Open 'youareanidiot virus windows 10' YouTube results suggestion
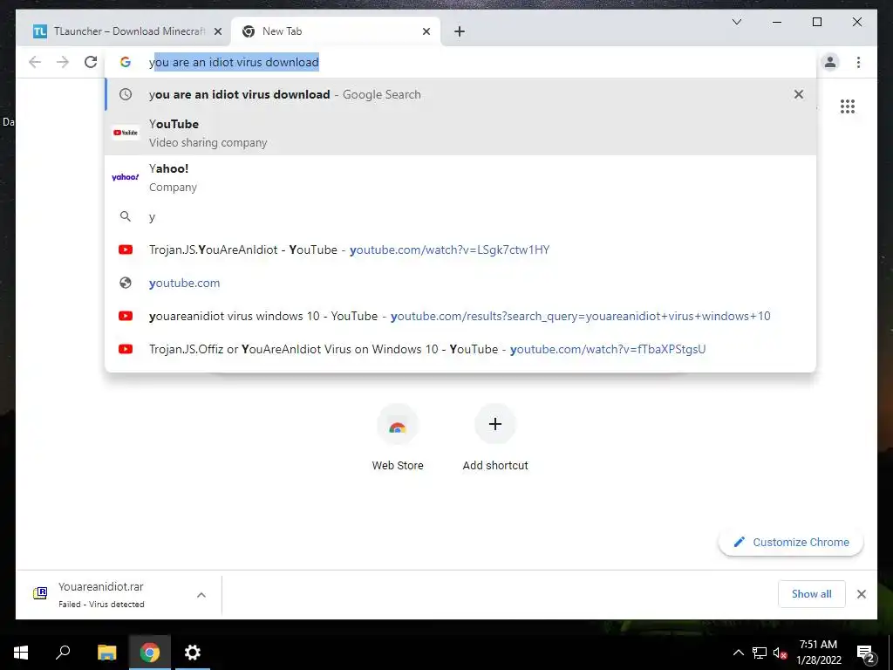Viewport: 893px width, 670px height. click(x=460, y=316)
